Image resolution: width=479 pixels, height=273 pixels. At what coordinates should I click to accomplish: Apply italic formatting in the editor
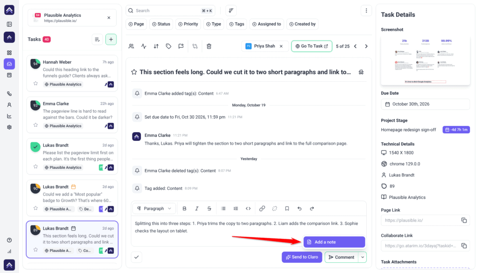[x=197, y=209]
